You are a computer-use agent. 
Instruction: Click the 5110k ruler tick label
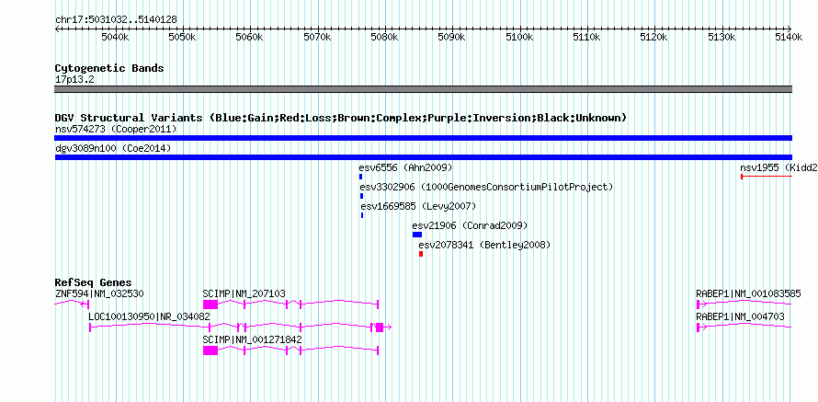tap(587, 38)
